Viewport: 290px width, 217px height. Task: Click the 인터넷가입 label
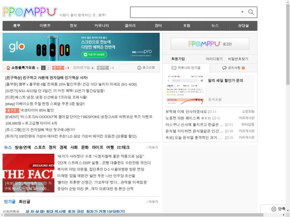[x=81, y=68]
